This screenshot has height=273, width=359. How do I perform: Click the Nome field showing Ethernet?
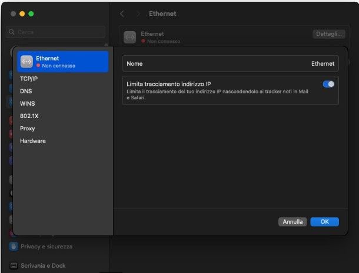(x=230, y=63)
